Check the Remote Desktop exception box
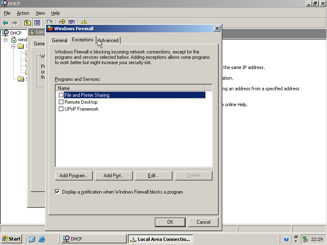Screen dimensions: 327x245 point(61,102)
